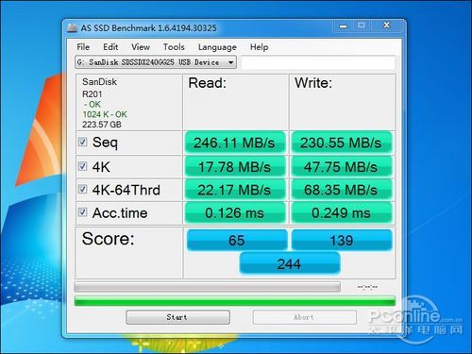Click the 4K write 47.75 MB/s result
Viewport: 472px width, 354px height.
point(341,167)
